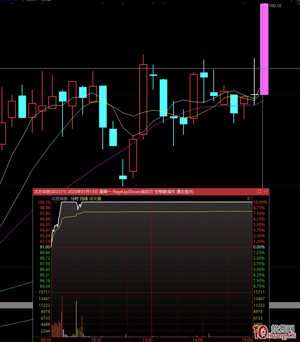Click the 97.82 price on the left axis

pyautogui.click(x=45, y=213)
